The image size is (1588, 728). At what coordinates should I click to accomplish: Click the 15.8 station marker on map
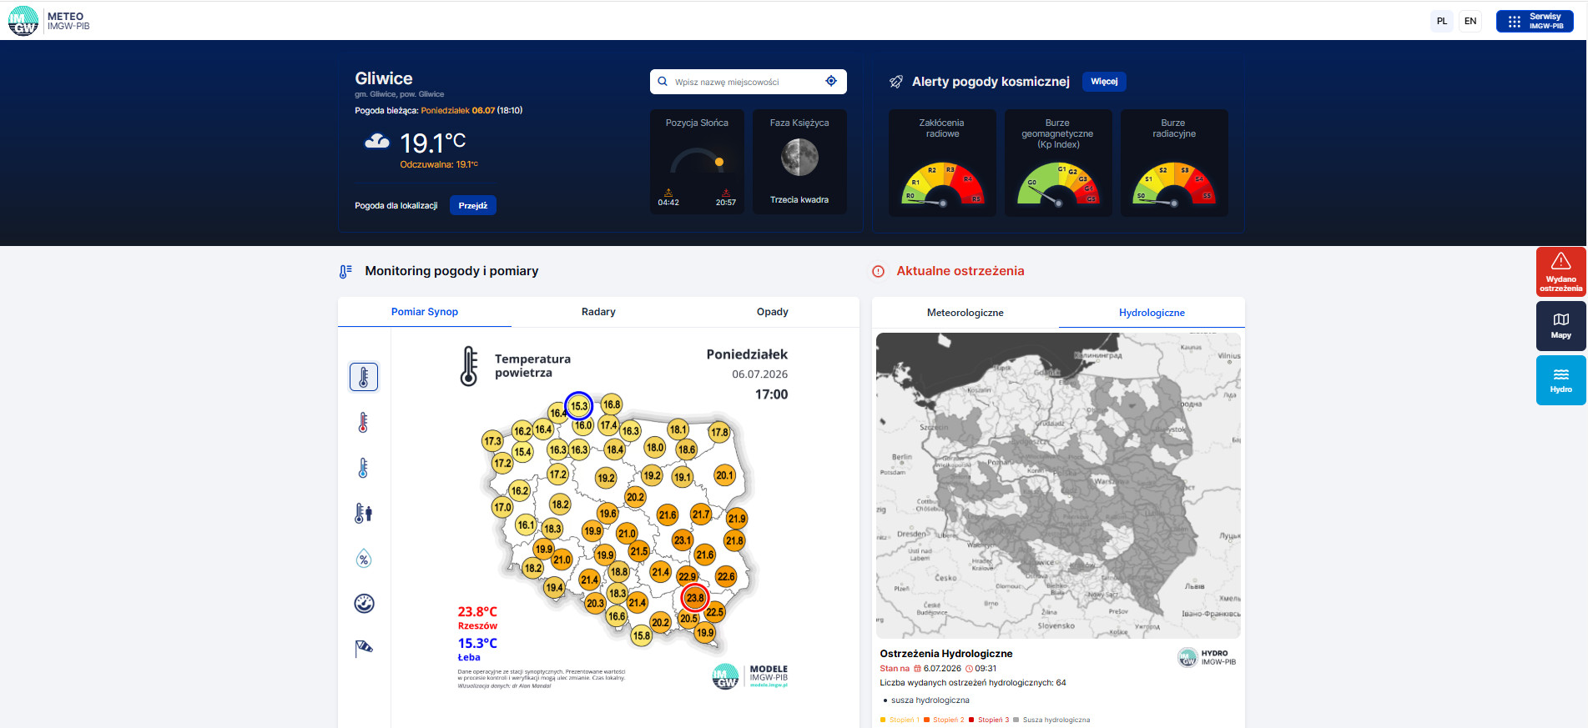(641, 635)
